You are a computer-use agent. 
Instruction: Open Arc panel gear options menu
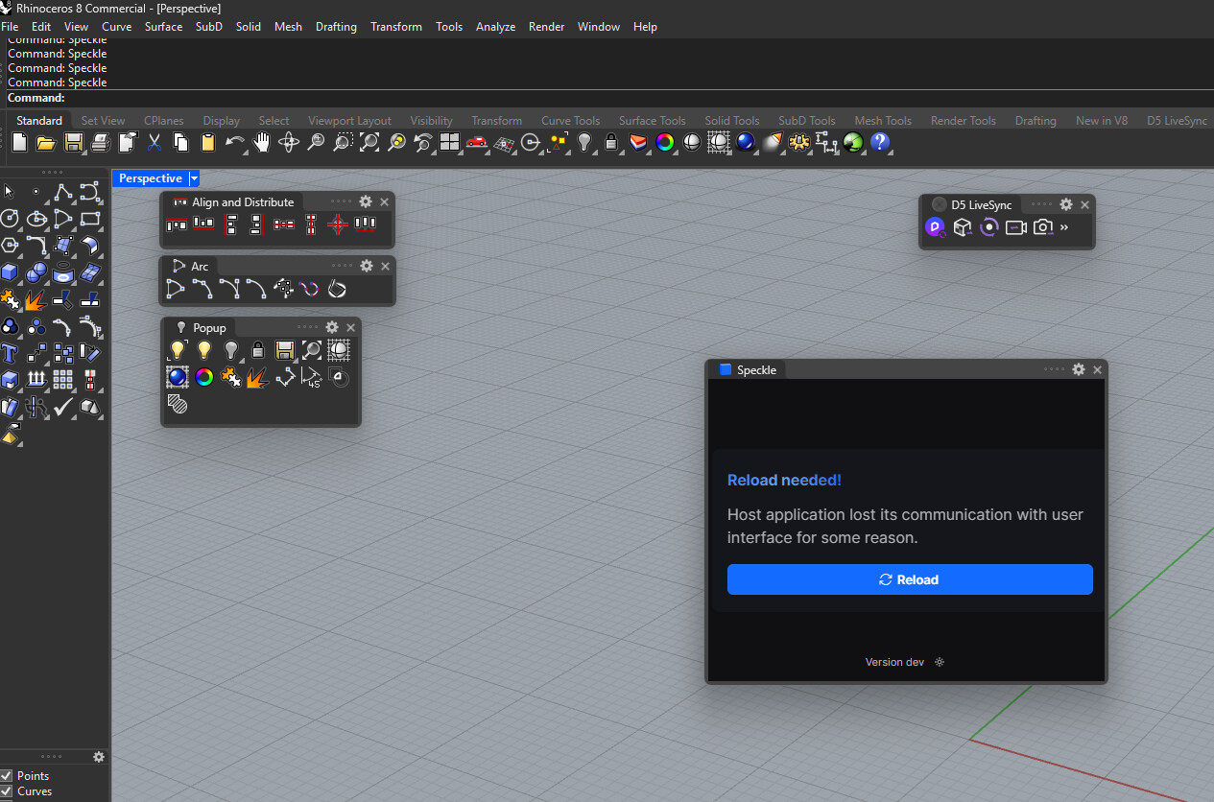click(x=366, y=266)
